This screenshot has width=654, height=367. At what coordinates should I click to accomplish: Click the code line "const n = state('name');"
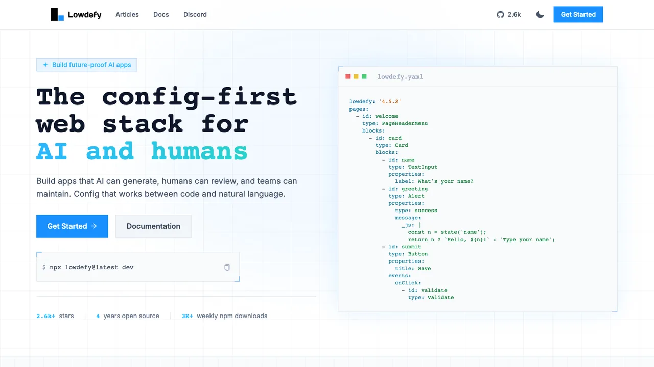[x=448, y=232]
